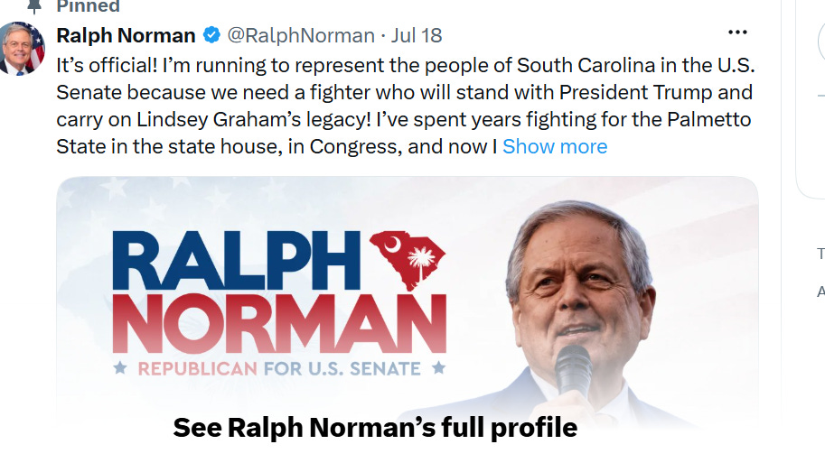Click See Ralph Norman's full profile

click(x=375, y=428)
